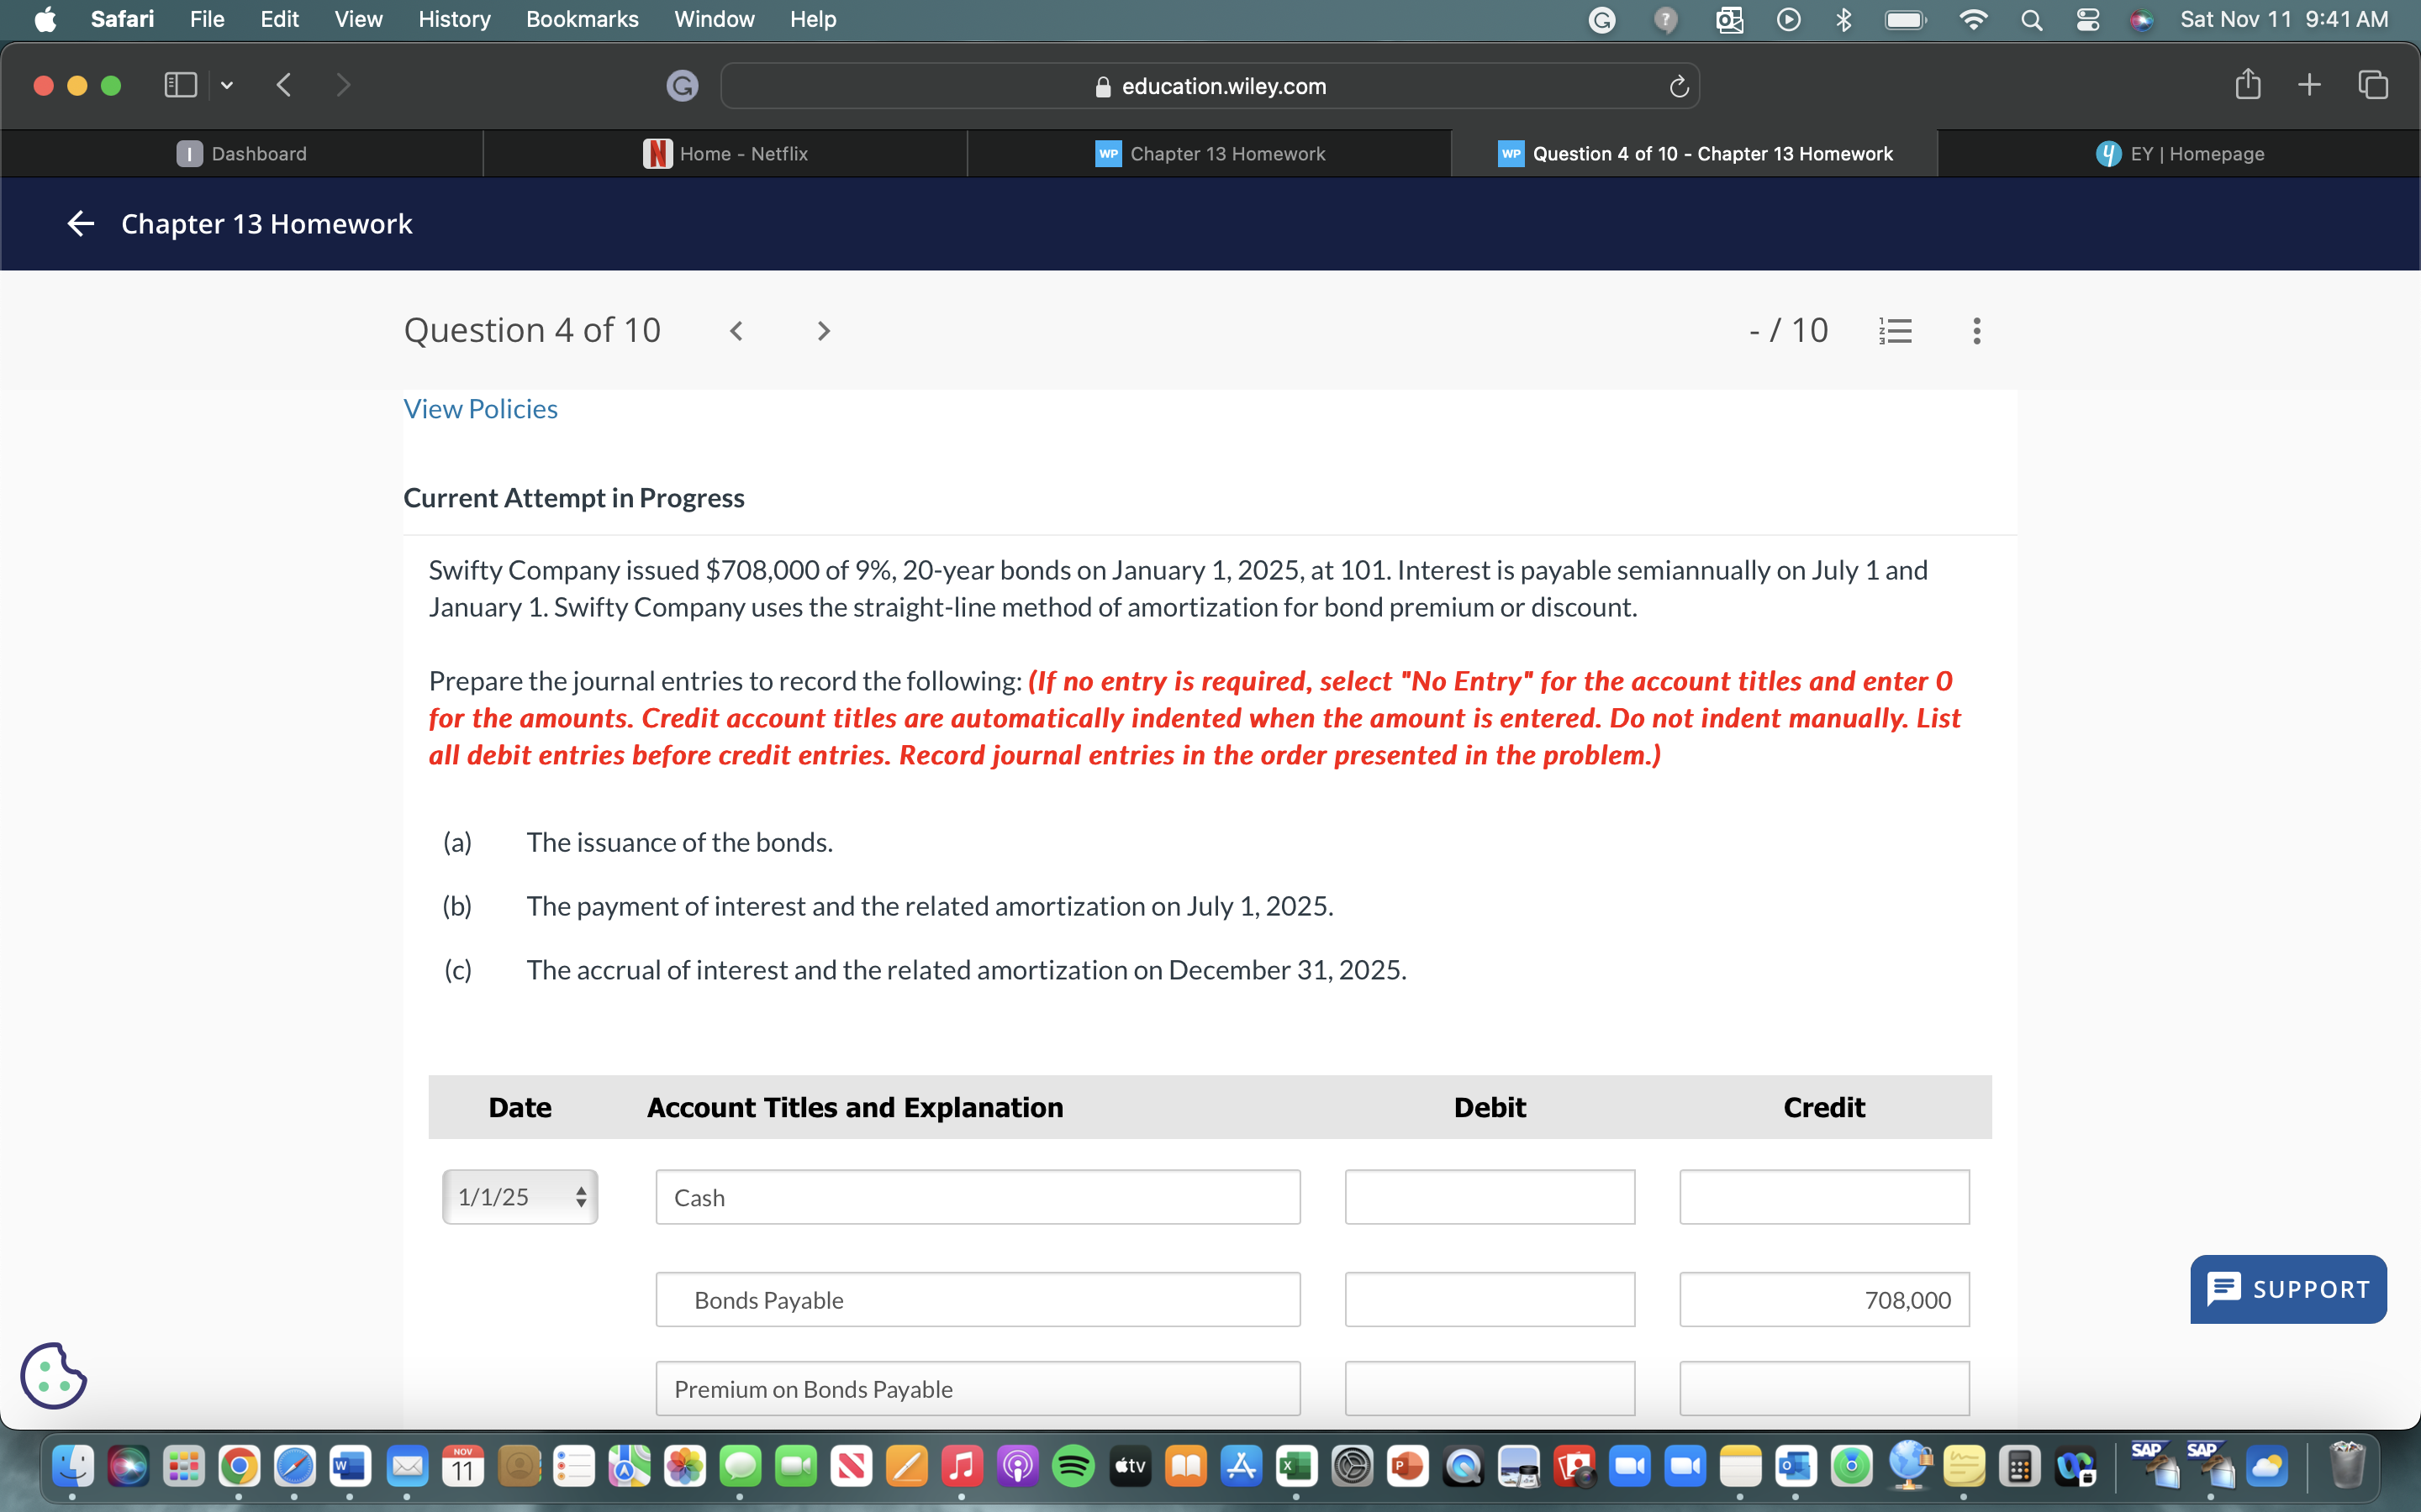Click the Cash debit amount field
This screenshot has height=1512, width=2421.
[1489, 1197]
